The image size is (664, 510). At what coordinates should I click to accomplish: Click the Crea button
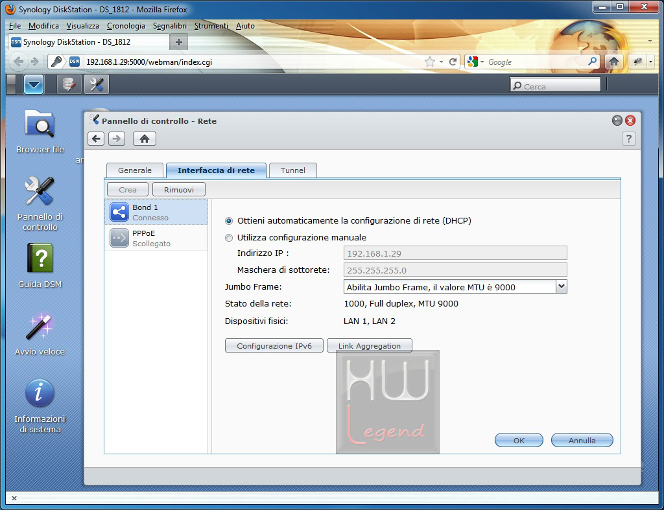coord(128,190)
